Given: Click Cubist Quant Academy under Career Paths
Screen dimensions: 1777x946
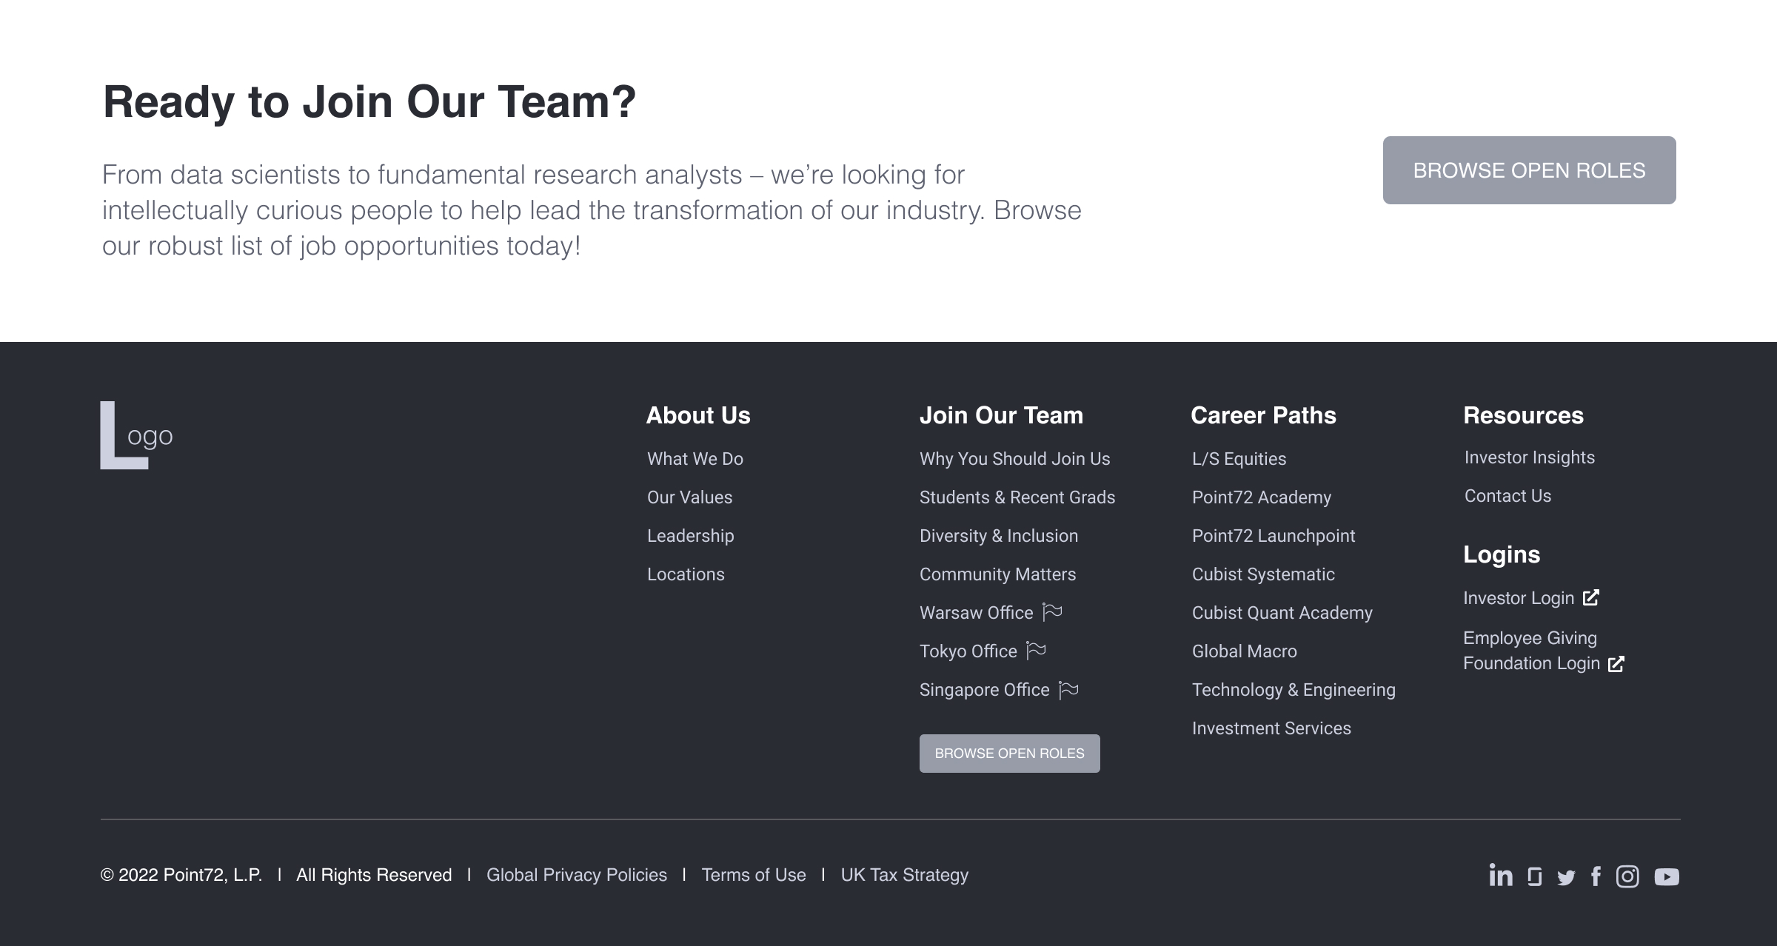Looking at the screenshot, I should point(1282,612).
